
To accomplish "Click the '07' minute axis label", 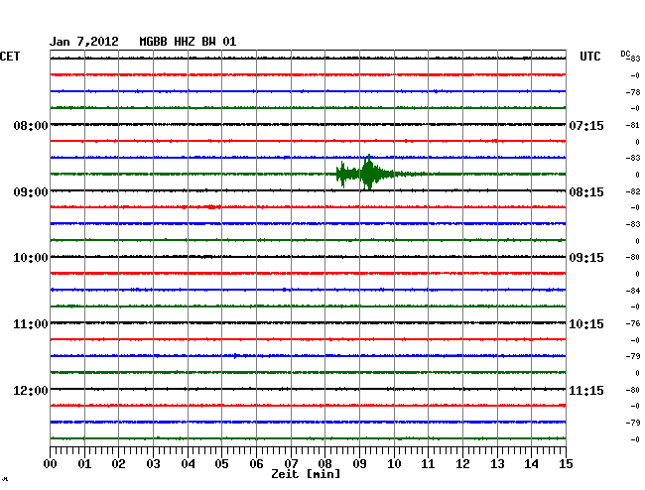I will (291, 463).
